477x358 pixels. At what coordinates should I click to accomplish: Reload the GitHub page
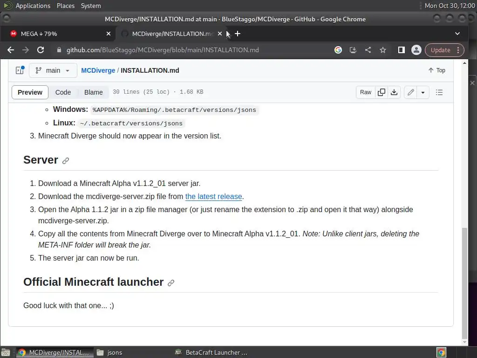click(41, 50)
